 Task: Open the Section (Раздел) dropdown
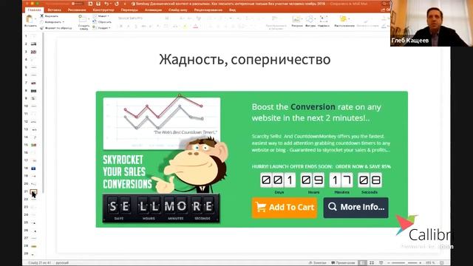coord(102,28)
